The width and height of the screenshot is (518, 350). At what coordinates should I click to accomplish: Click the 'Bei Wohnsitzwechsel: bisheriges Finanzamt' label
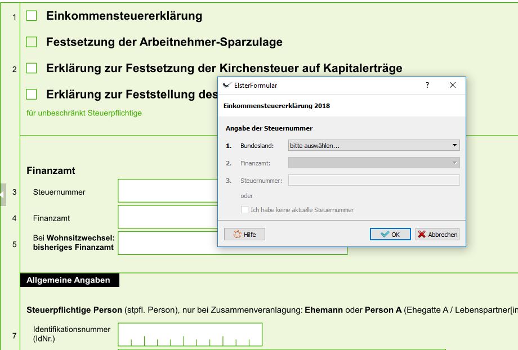pos(74,243)
